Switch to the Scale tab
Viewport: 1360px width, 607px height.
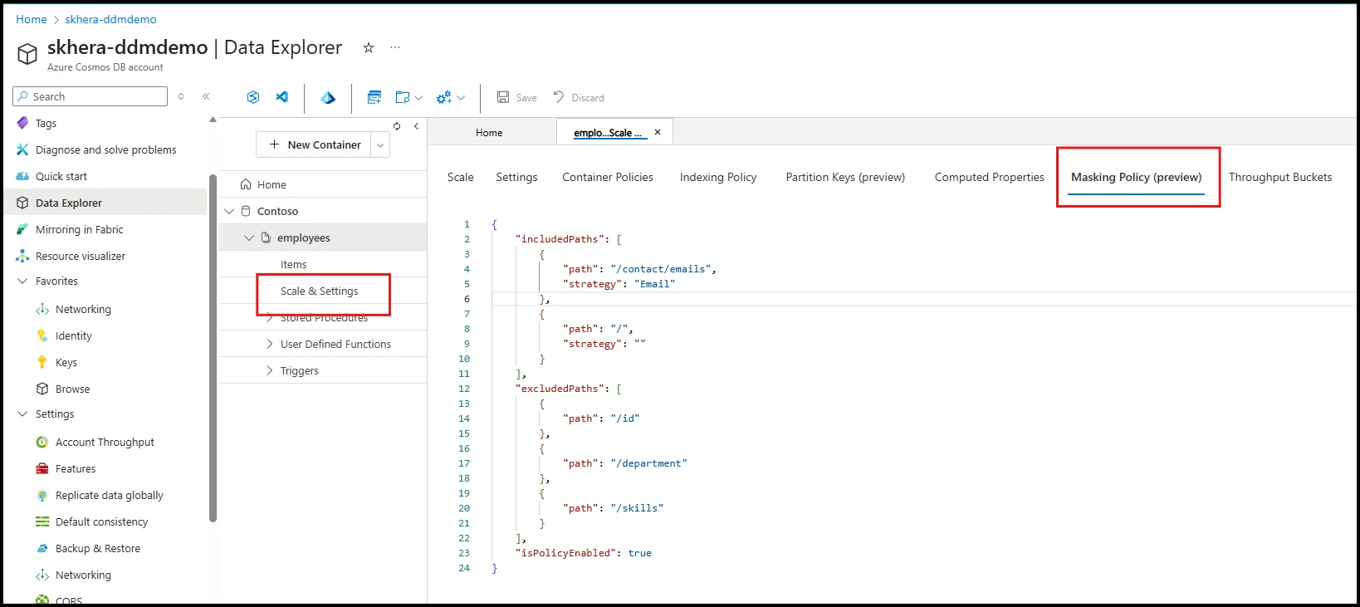coord(460,177)
